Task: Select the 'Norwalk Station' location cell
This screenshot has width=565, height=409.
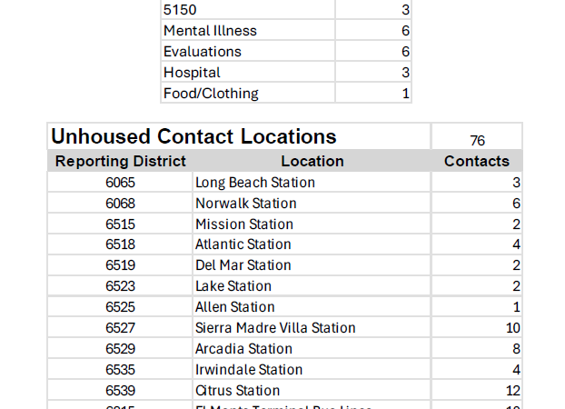Action: click(x=245, y=204)
